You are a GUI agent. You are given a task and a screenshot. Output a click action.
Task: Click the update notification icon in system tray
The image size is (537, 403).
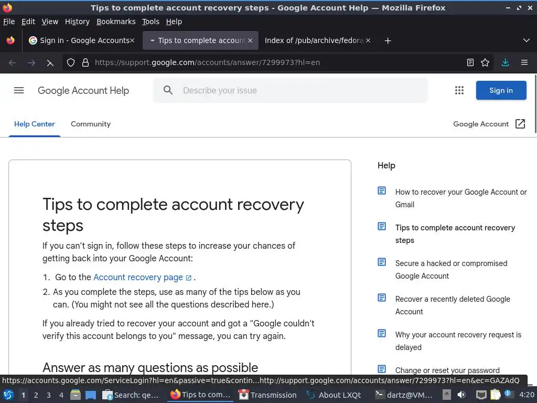[x=508, y=394]
